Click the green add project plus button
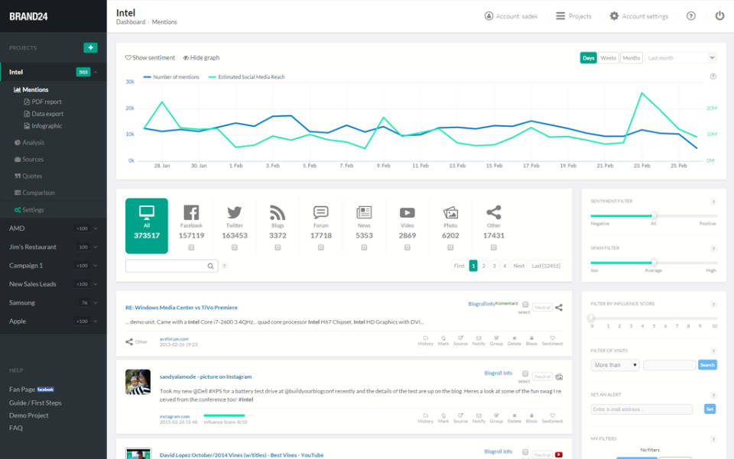This screenshot has width=734, height=459. pyautogui.click(x=90, y=47)
